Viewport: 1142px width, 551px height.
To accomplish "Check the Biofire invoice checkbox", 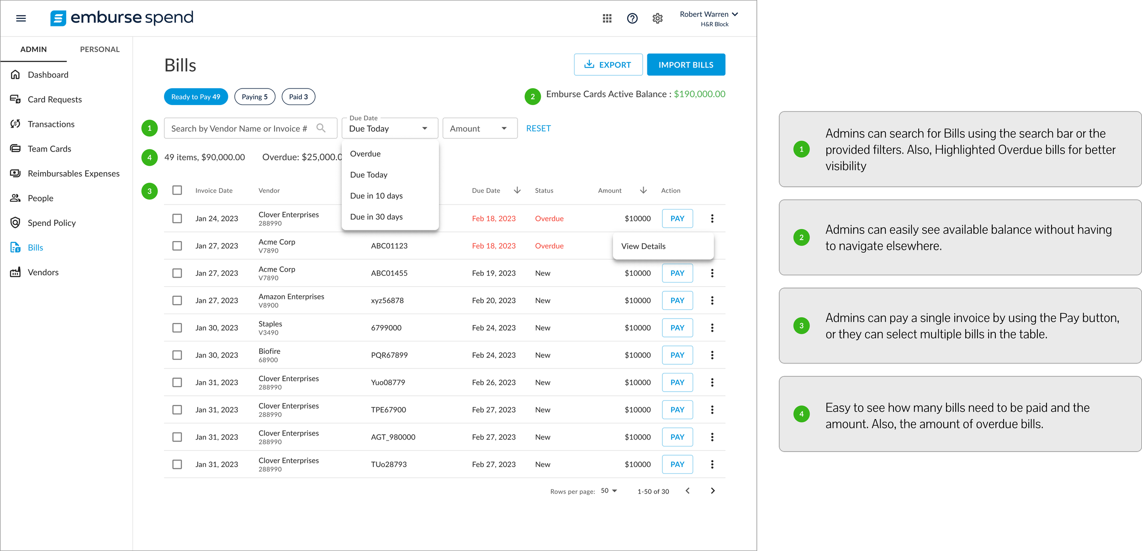I will pos(177,355).
